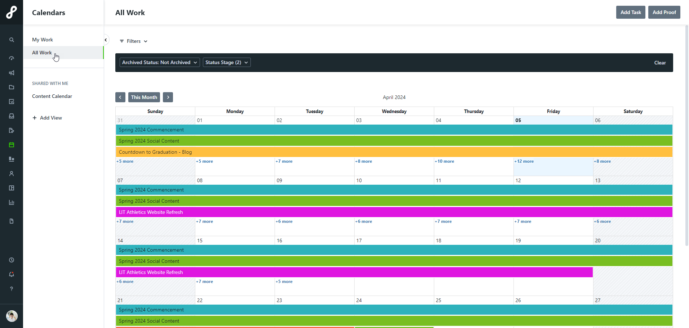Show +7 more on Sunday 07
The width and height of the screenshot is (689, 328).
(125, 221)
